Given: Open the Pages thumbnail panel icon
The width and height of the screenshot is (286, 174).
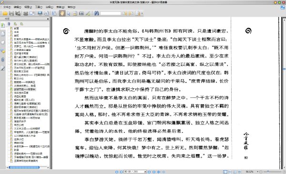Looking at the screenshot, I should (3, 34).
